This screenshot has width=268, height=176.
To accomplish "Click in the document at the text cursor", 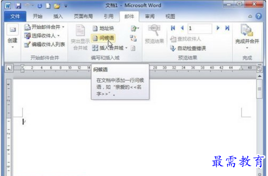I will 24,122.
